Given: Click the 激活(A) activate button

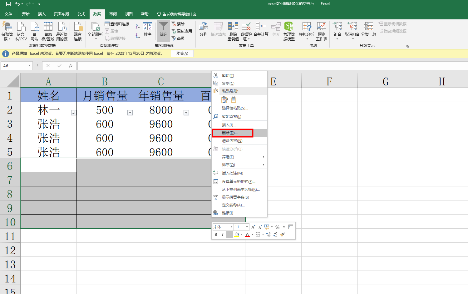Looking at the screenshot, I should pos(182,53).
